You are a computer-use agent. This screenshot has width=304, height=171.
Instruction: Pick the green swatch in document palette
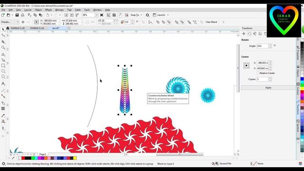[x=33, y=158]
